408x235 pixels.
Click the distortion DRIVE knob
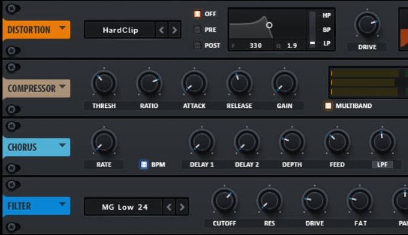367,24
